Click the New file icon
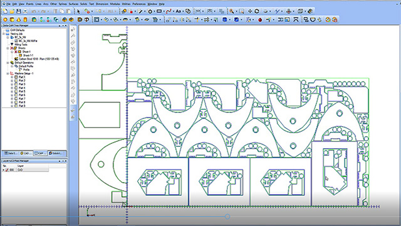The image size is (401, 226). point(6,11)
